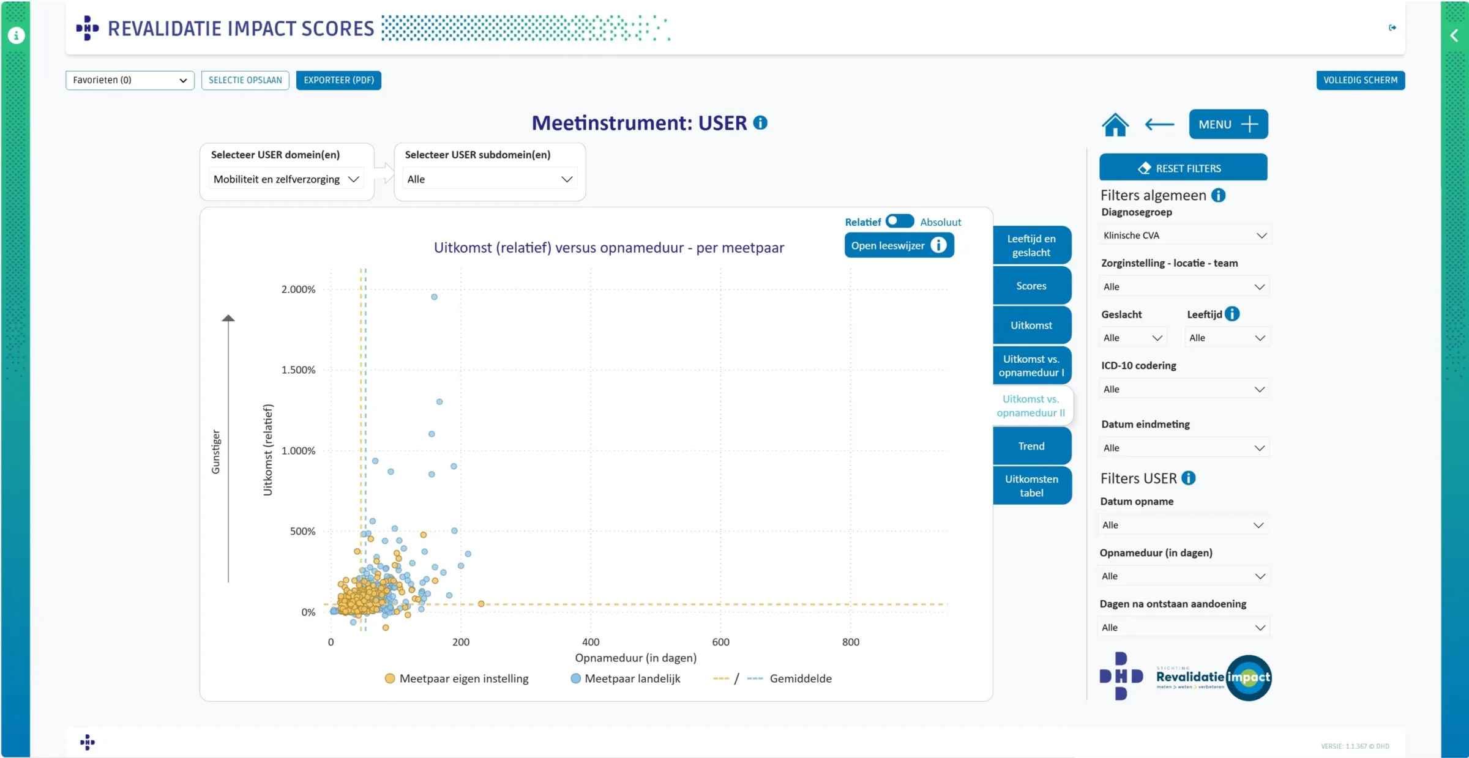This screenshot has width=1469, height=758.
Task: Click green info icon in left sidebar
Action: pyautogui.click(x=16, y=35)
